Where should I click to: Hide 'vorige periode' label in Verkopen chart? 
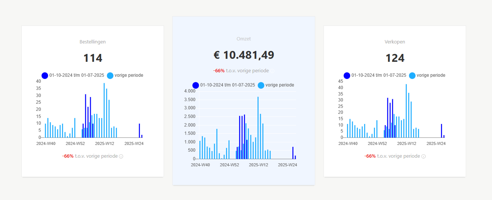tap(431, 75)
